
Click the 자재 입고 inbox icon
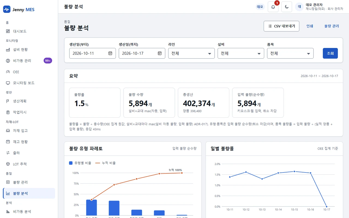[x=8, y=131]
